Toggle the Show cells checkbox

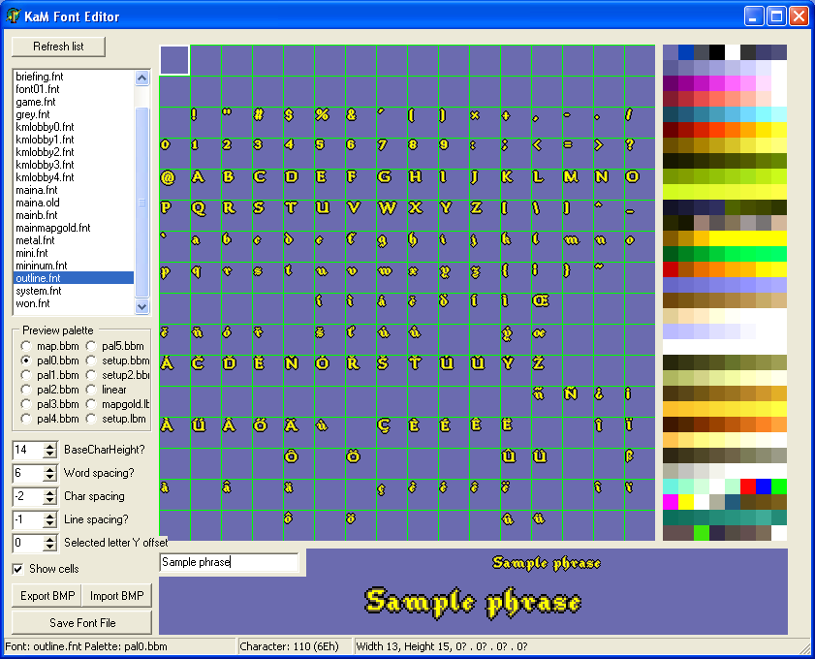click(18, 569)
